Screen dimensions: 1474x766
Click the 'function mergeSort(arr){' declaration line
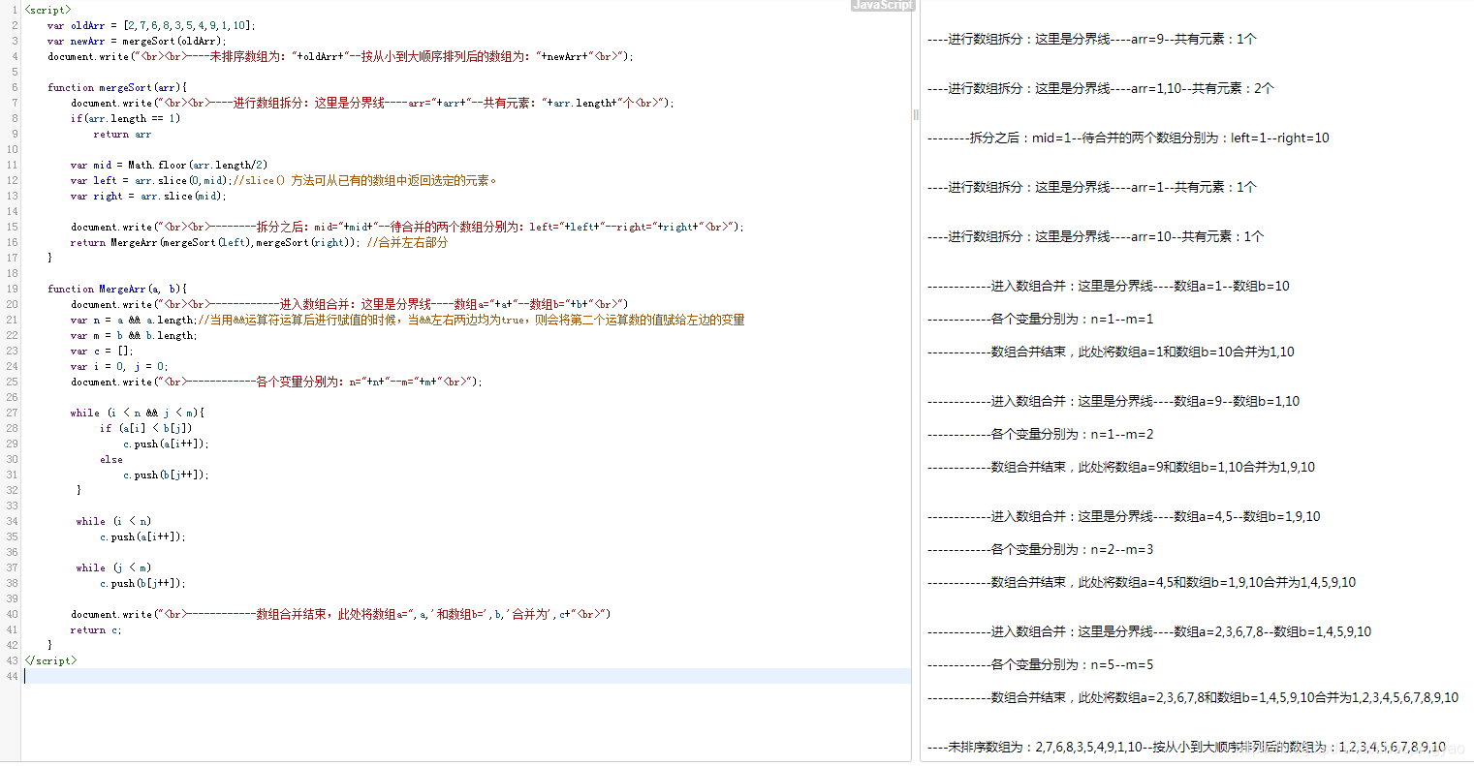117,87
